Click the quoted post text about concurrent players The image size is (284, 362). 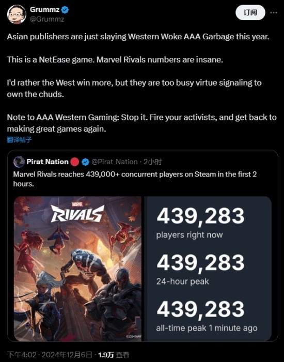(x=135, y=179)
